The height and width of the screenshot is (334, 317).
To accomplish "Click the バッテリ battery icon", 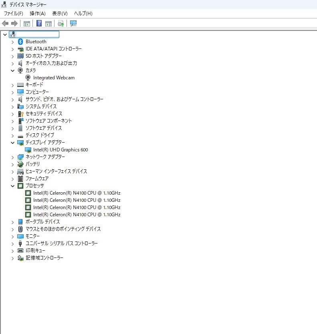I will 20,164.
